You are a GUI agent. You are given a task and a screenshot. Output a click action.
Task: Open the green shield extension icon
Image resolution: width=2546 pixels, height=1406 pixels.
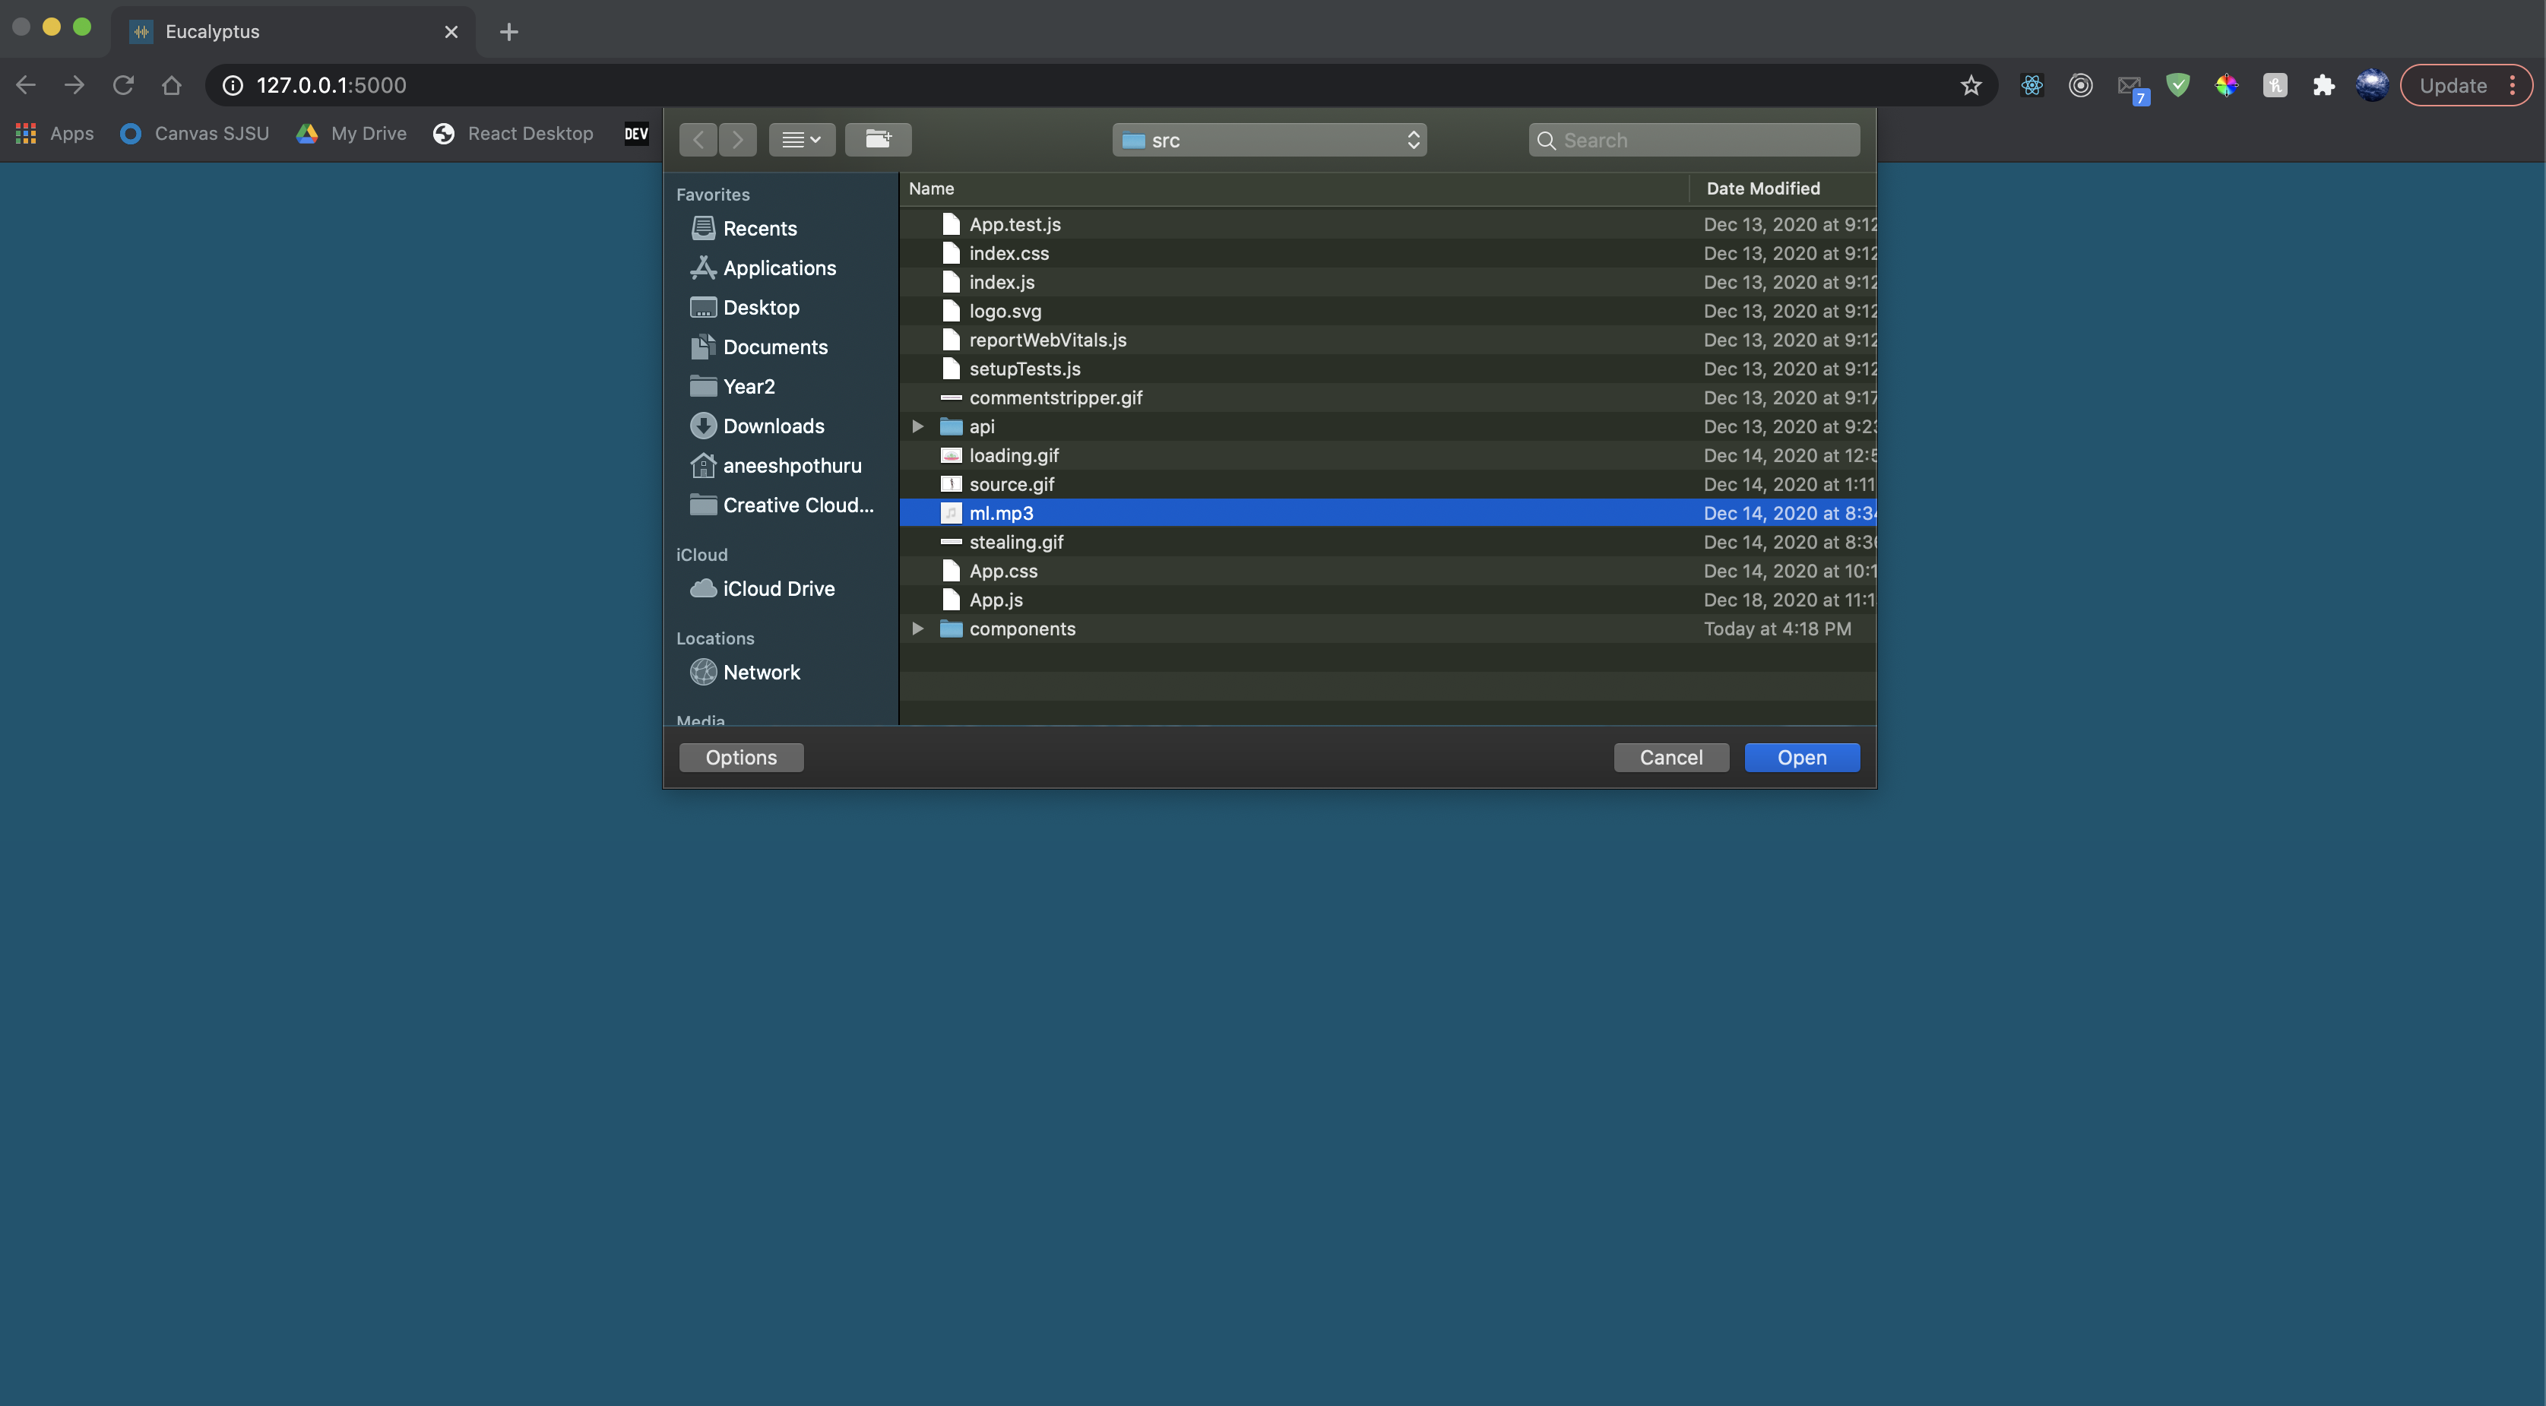2177,86
